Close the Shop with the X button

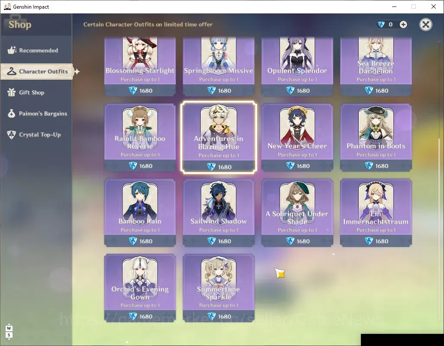(425, 25)
